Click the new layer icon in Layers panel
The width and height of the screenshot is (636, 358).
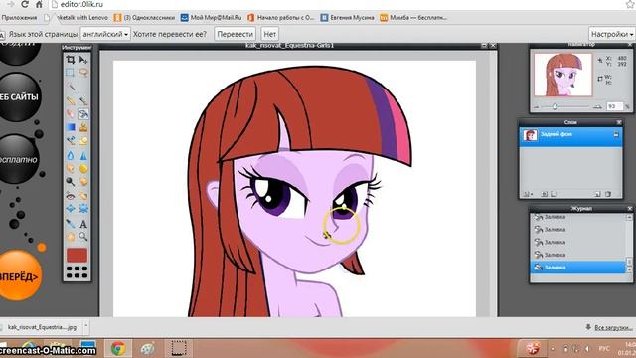point(597,195)
